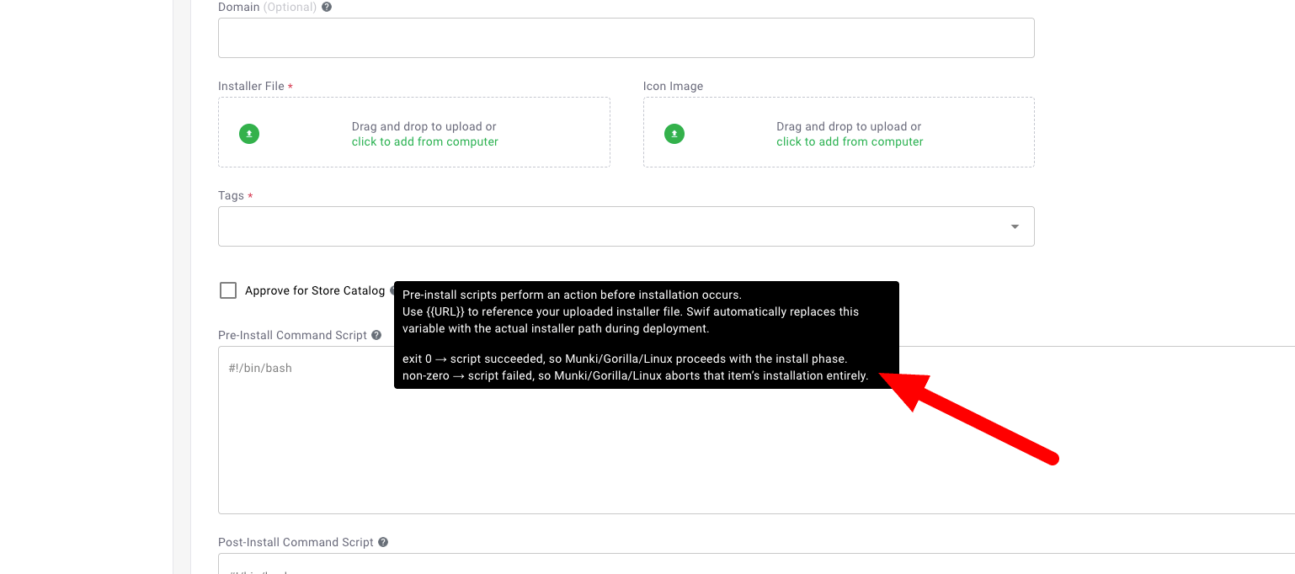Click the Installer File "Drag and drop to upload" text
1295x574 pixels.
pos(424,127)
